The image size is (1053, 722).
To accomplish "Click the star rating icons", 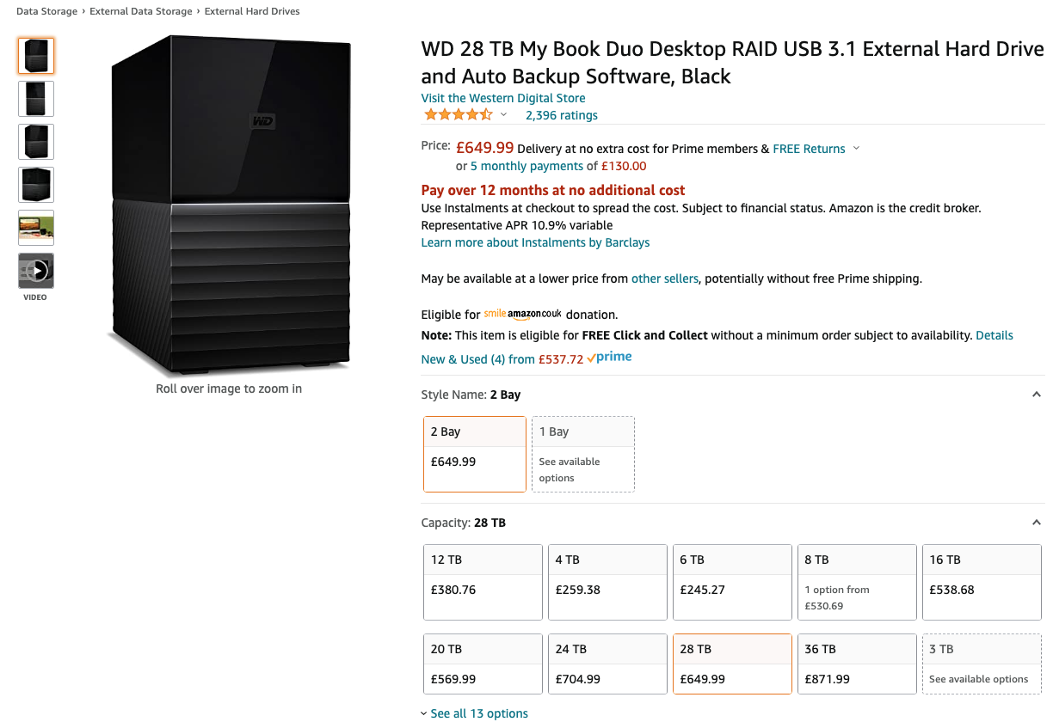I will [x=458, y=114].
